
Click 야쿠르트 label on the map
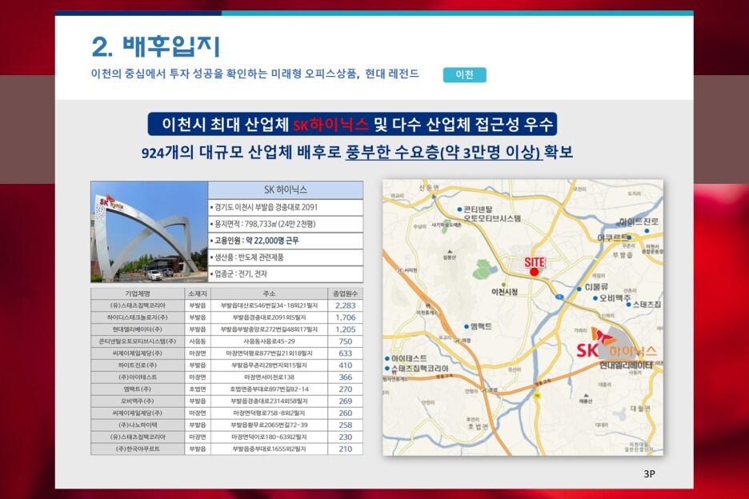point(612,238)
